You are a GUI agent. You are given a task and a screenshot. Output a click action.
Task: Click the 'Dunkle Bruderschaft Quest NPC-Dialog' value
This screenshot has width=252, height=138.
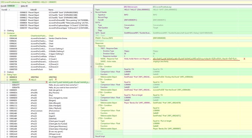182,33
